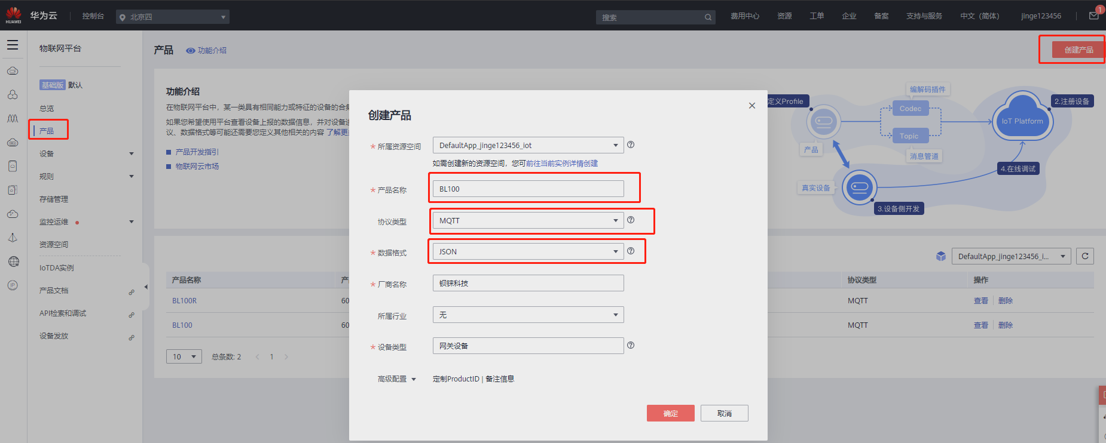Open the 北京四 region dropdown

pos(173,17)
